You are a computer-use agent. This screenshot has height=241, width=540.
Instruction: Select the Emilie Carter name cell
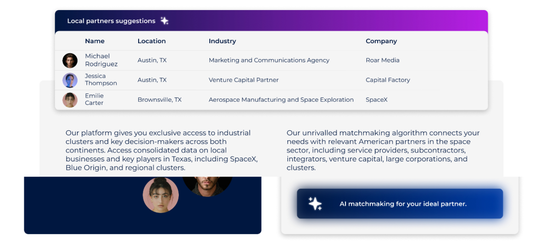(94, 99)
